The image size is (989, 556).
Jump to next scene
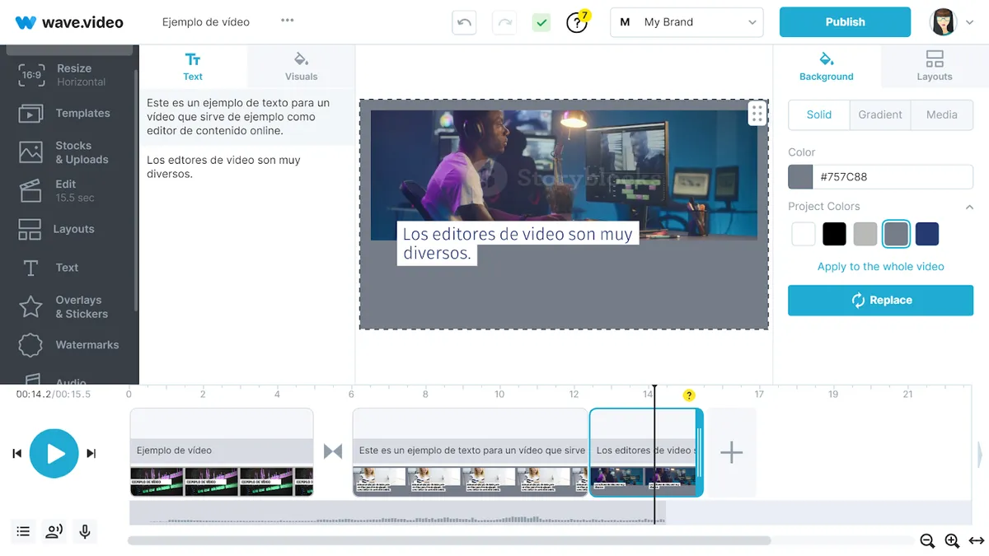[91, 453]
